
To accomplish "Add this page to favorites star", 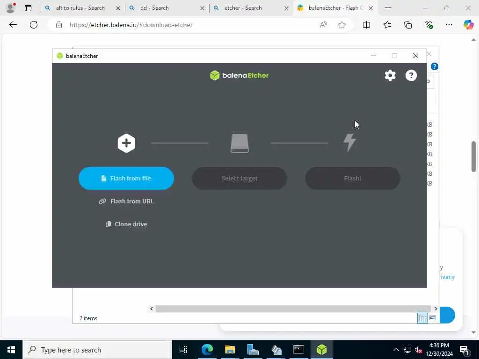I will click(342, 25).
